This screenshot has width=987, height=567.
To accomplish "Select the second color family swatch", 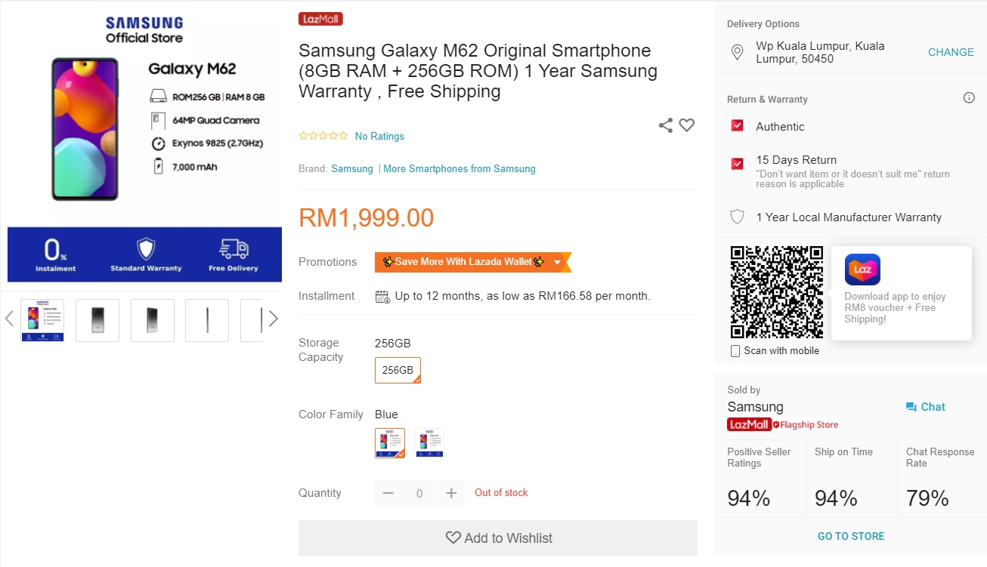I will click(x=429, y=443).
